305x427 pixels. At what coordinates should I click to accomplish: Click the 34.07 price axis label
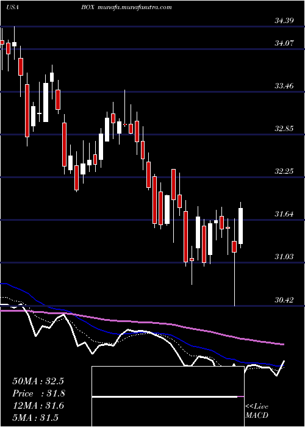pos(284,43)
